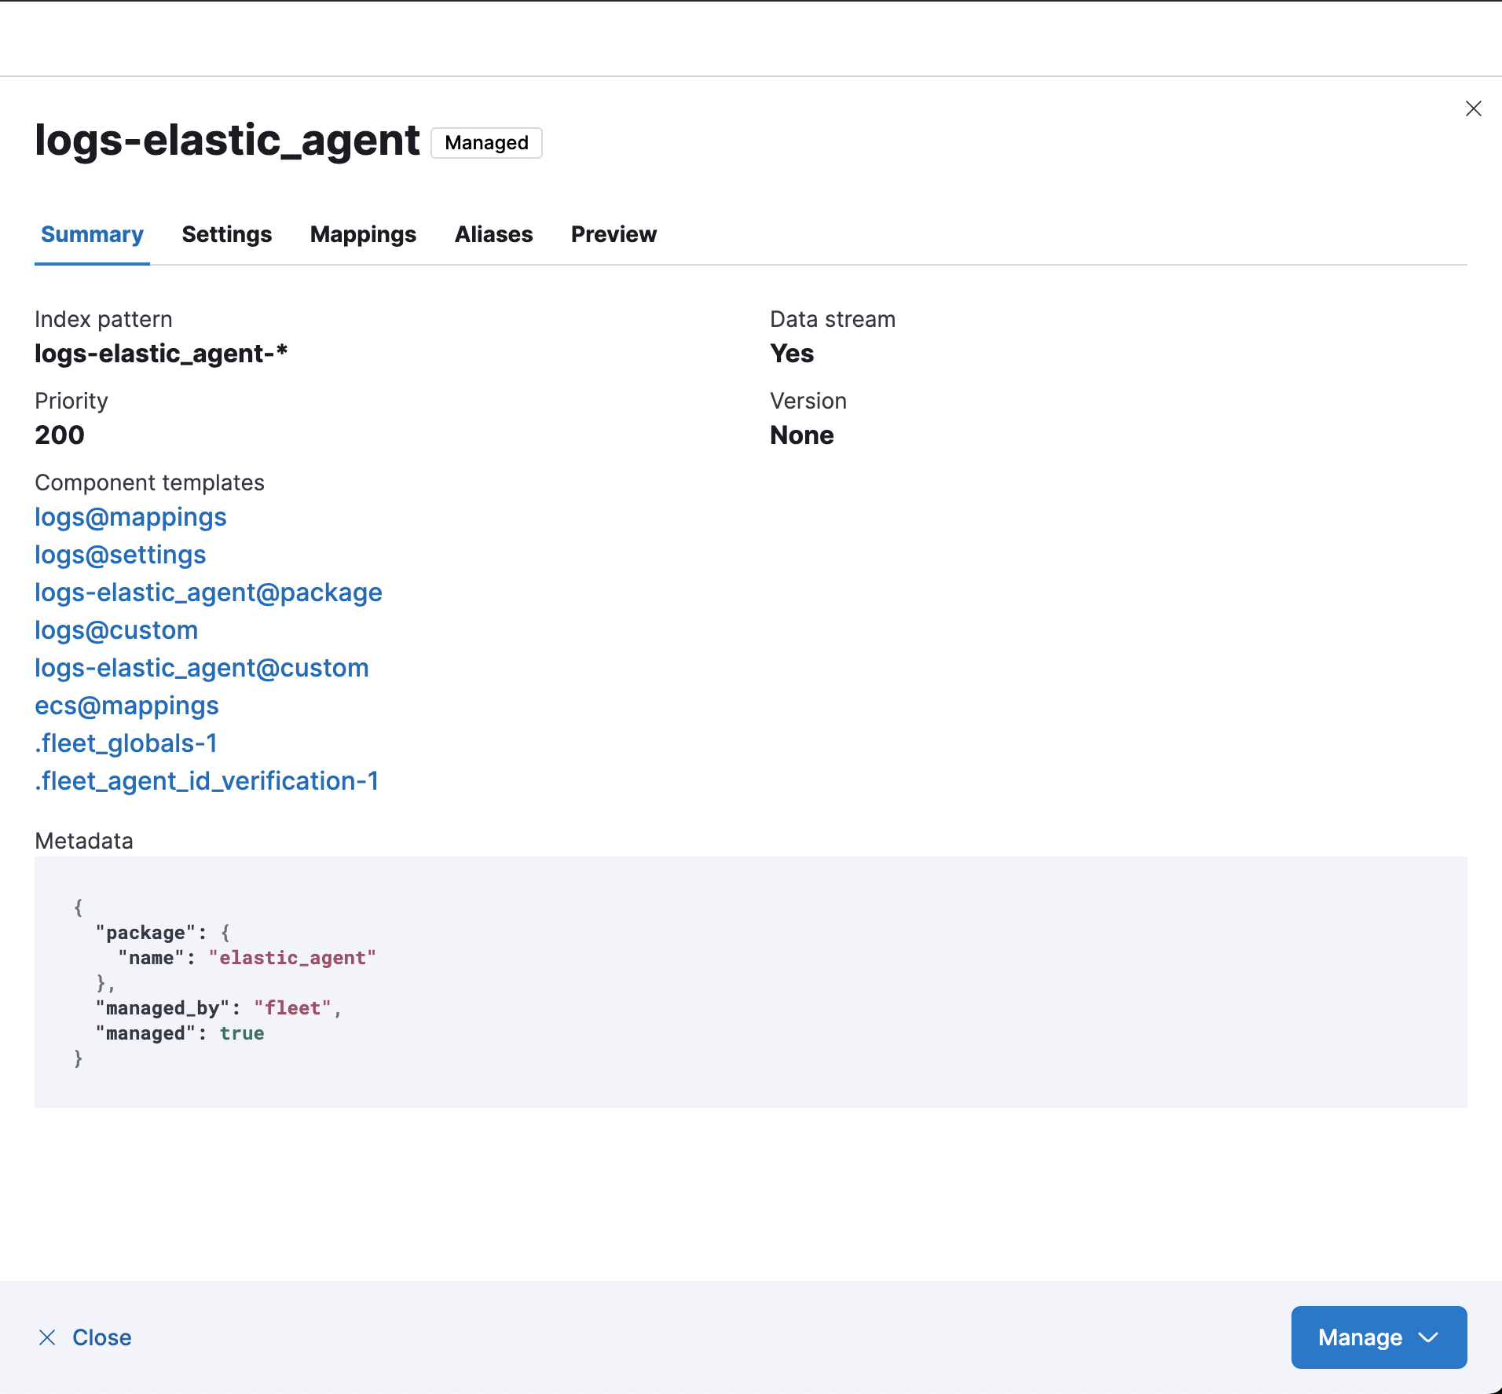This screenshot has height=1394, width=1502.
Task: Click the Close button at bottom left
Action: (85, 1337)
